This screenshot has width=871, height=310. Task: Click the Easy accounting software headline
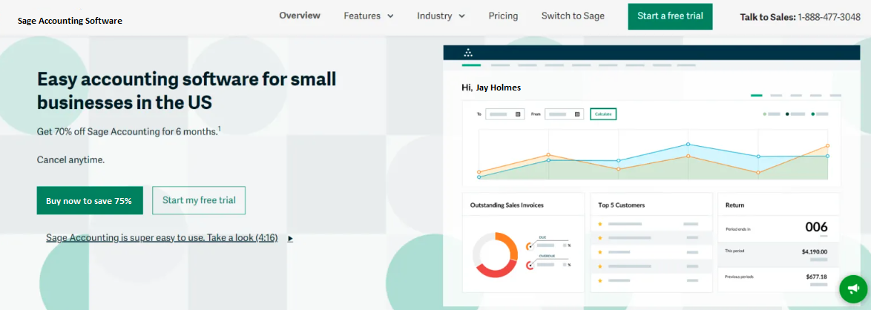click(186, 91)
